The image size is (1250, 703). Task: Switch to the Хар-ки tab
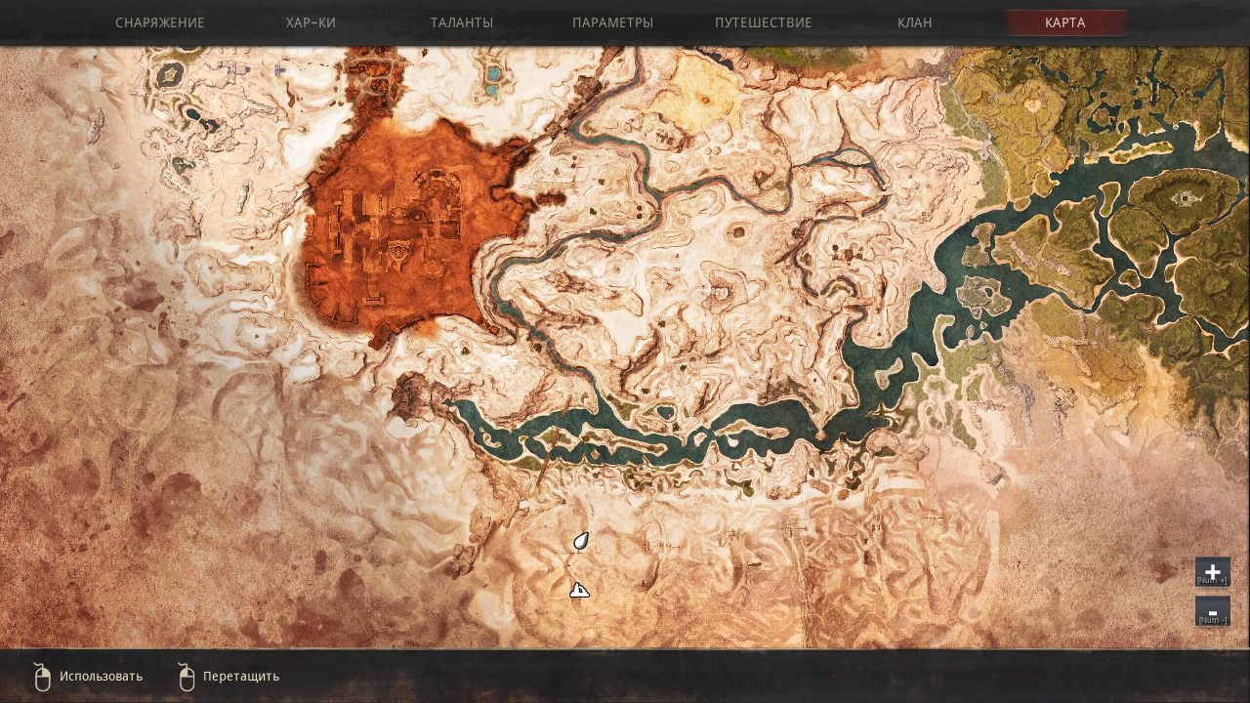tap(311, 22)
